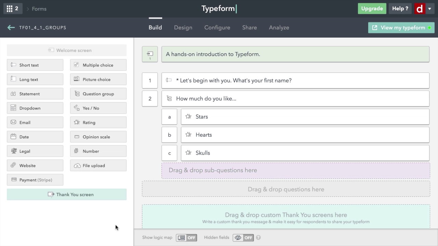Add a Date question block
Screen dimensions: 438x246
(35, 137)
